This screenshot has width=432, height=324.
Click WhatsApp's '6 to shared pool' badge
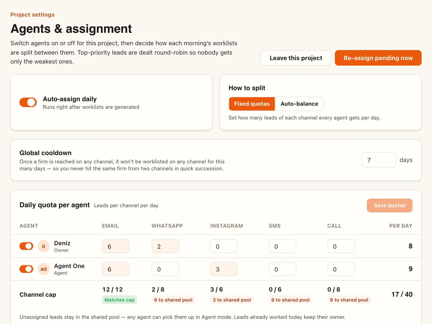(x=173, y=300)
